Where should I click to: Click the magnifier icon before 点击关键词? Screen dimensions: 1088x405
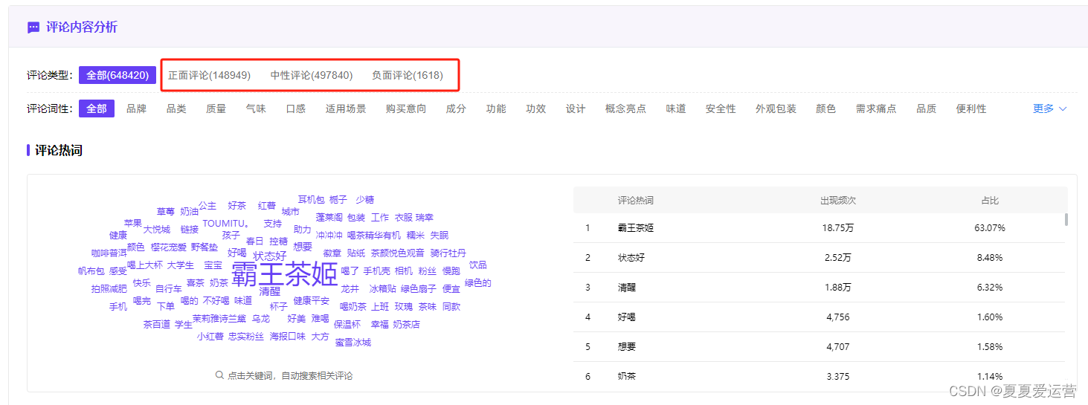[x=219, y=375]
